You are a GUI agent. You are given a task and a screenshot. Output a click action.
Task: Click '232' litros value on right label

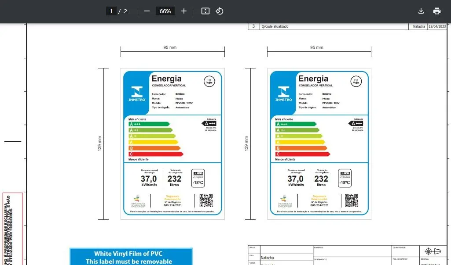click(321, 179)
